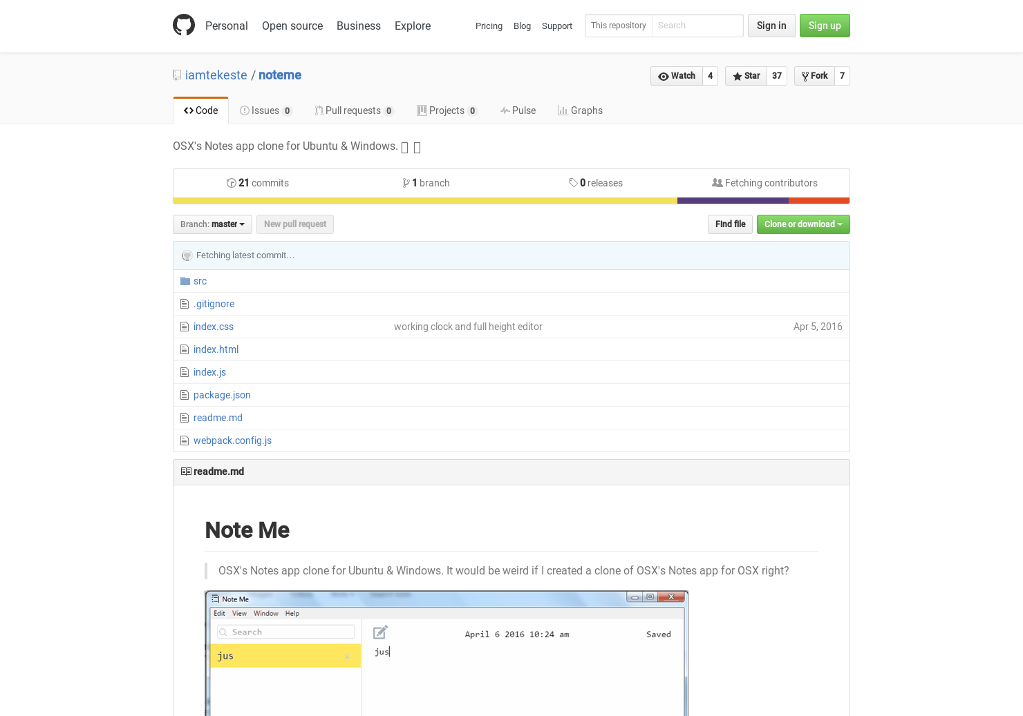Fork the noteme repository
The width and height of the screenshot is (1023, 716).
tap(814, 76)
